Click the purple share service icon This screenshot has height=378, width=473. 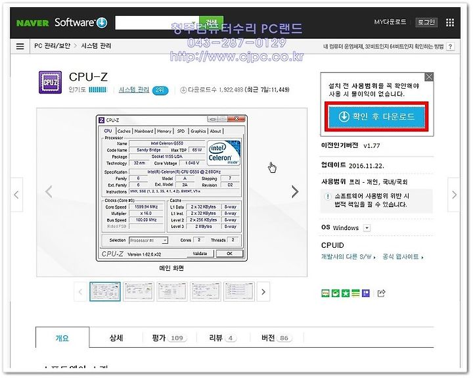coord(366,293)
